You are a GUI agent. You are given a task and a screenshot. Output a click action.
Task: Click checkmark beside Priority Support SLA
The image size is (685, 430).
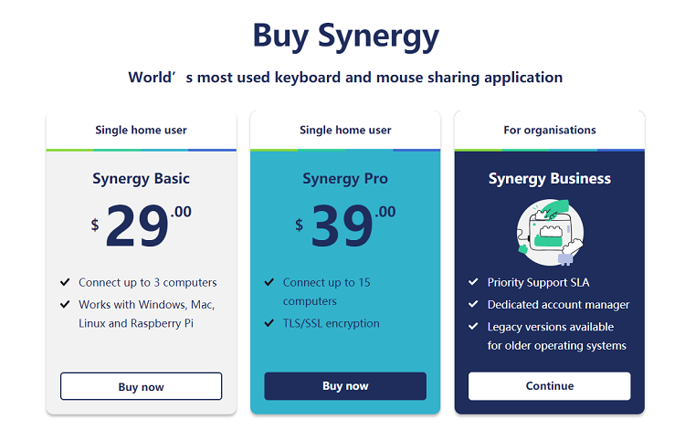click(x=473, y=282)
